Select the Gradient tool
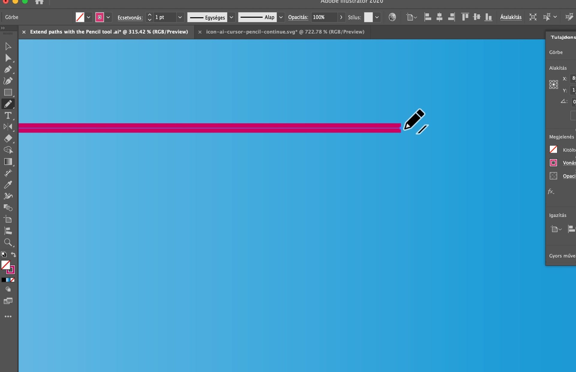The height and width of the screenshot is (372, 576). coord(8,162)
